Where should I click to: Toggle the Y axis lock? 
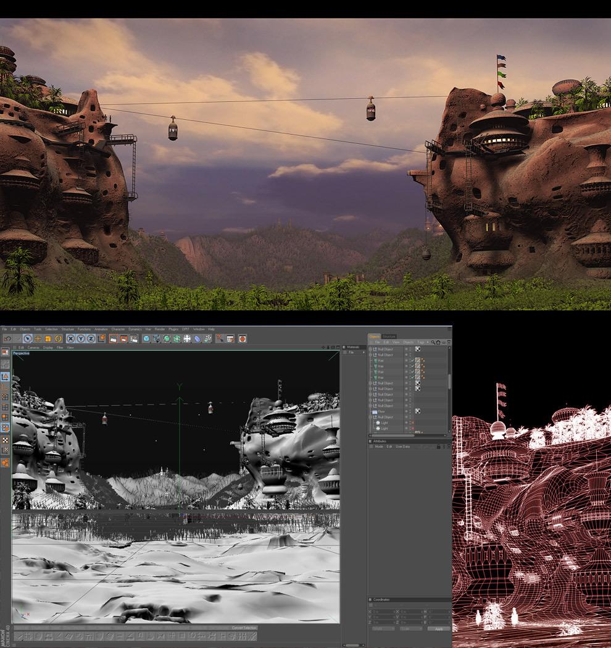81,339
